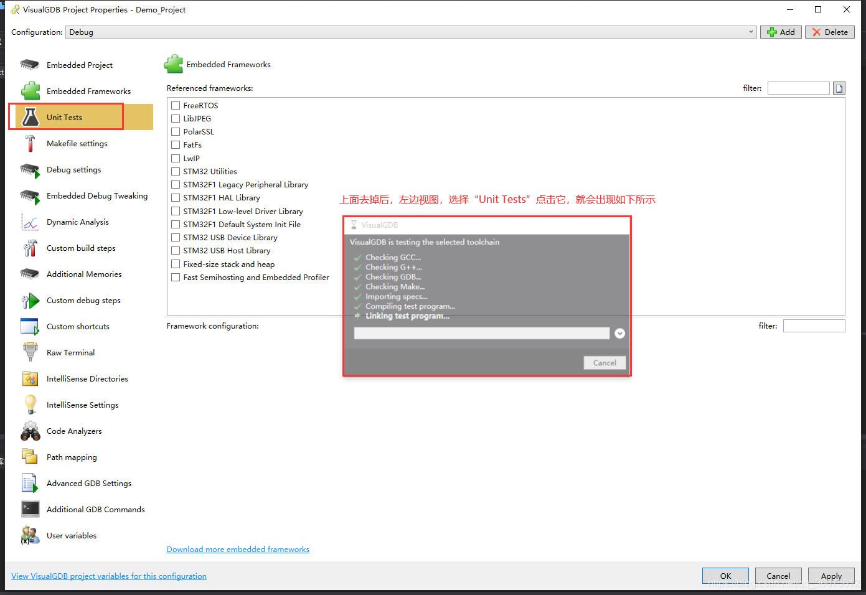This screenshot has width=866, height=595.
Task: Cancel the toolchain testing popup
Action: click(605, 363)
